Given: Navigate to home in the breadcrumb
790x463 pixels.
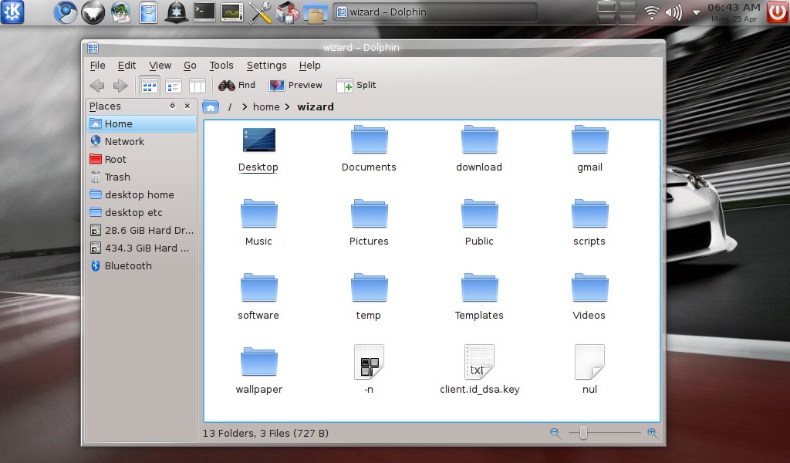Looking at the screenshot, I should 266,107.
